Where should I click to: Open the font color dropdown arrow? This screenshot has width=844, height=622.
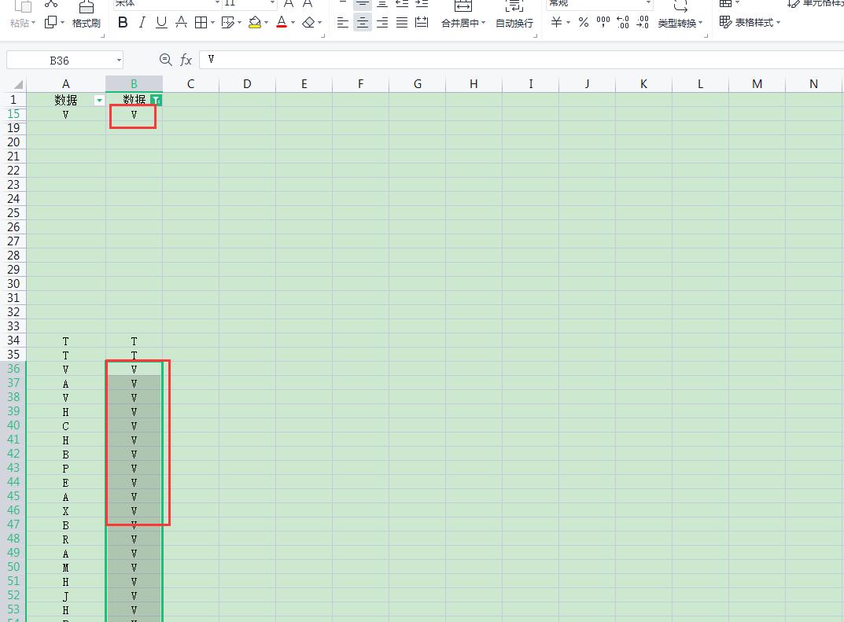coord(293,23)
